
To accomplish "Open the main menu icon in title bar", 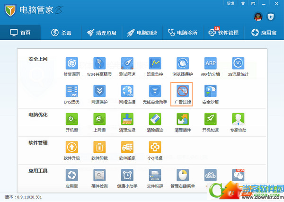I will pos(253,3).
